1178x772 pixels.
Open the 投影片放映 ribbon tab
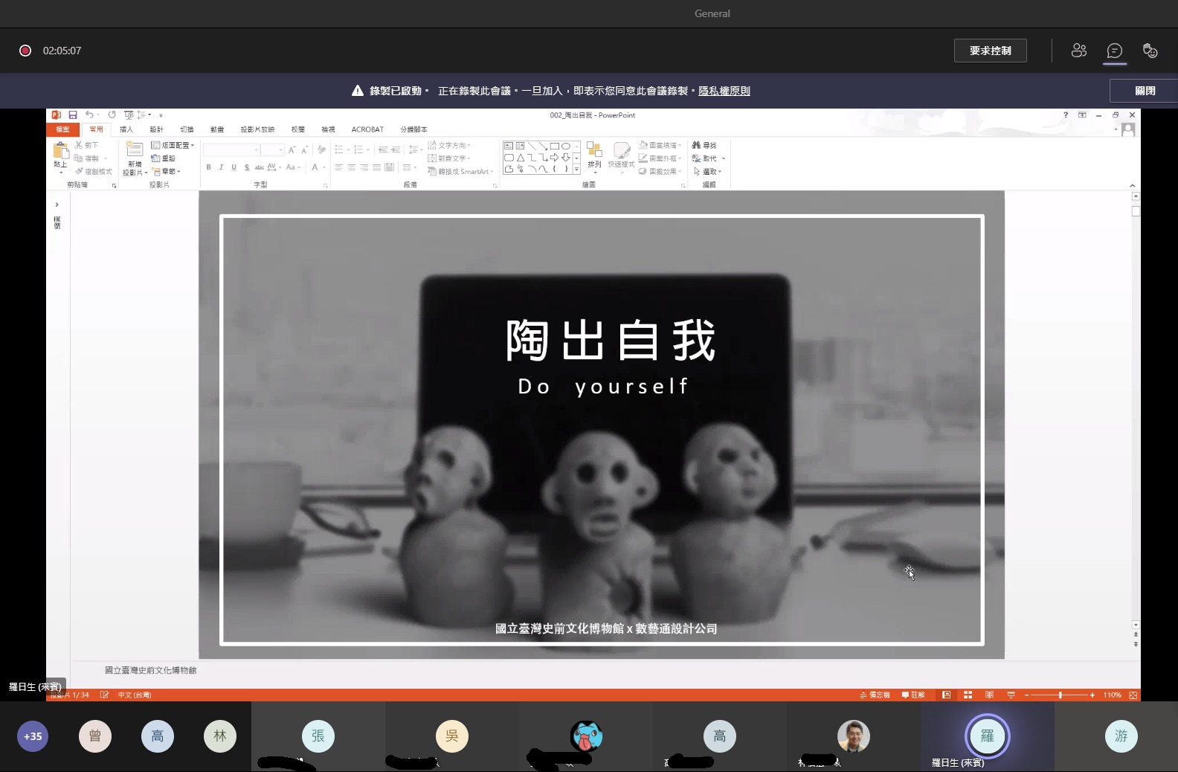click(257, 129)
